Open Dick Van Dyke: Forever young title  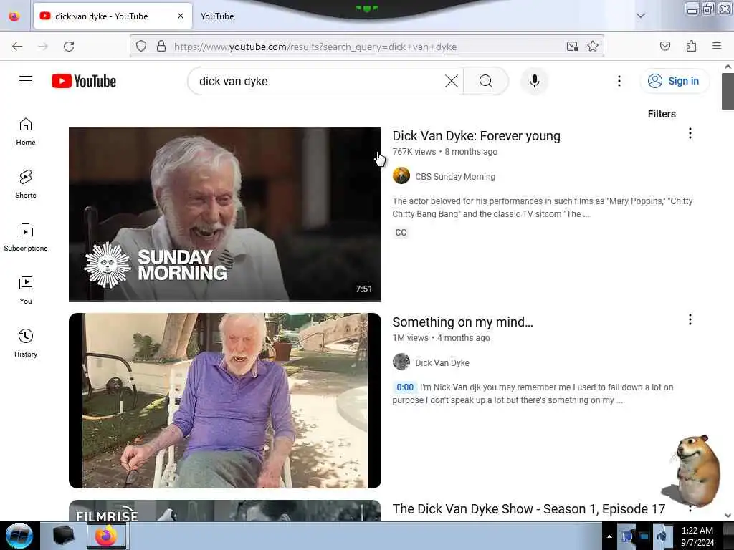476,136
